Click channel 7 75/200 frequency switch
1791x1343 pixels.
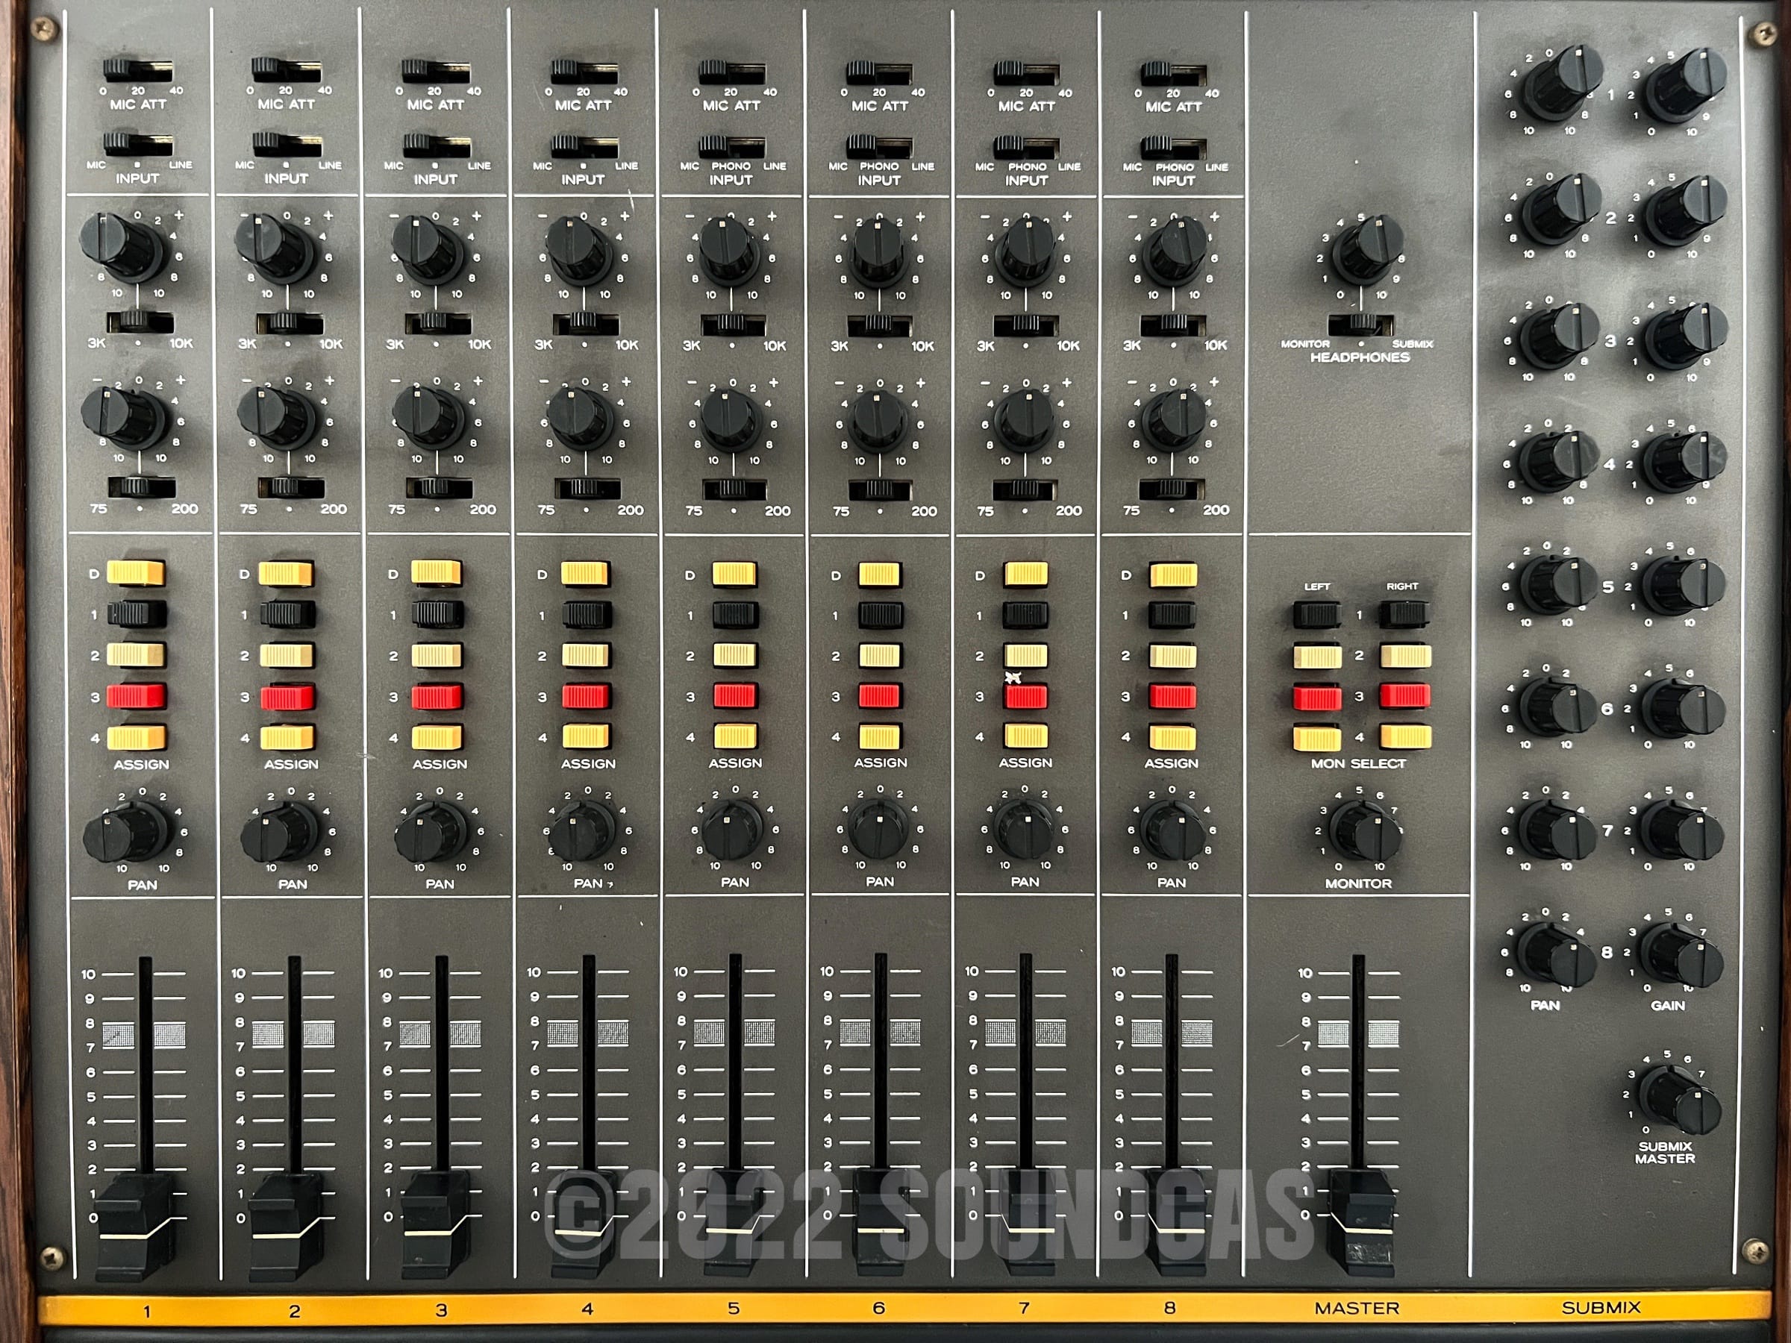click(1025, 489)
